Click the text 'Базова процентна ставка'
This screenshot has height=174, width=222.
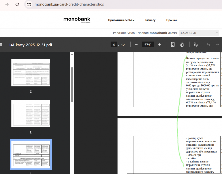click(203, 58)
